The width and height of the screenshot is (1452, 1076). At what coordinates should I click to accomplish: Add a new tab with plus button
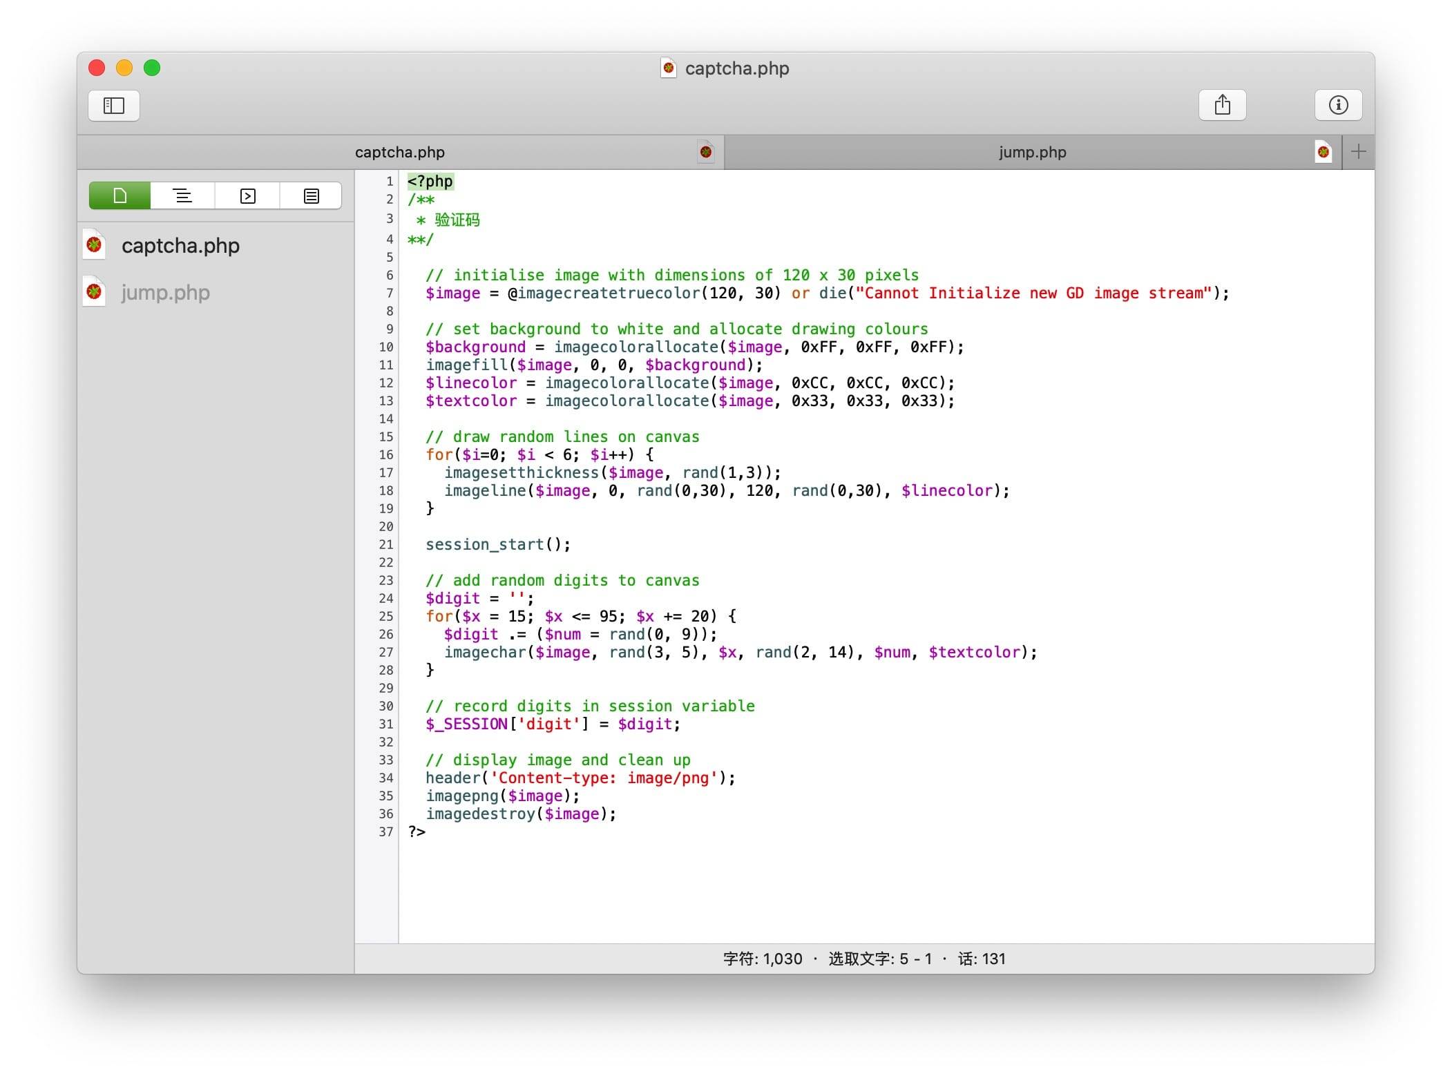tap(1358, 152)
